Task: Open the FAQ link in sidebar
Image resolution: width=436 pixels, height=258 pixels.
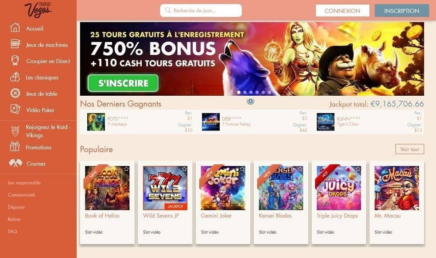Action: (12, 231)
